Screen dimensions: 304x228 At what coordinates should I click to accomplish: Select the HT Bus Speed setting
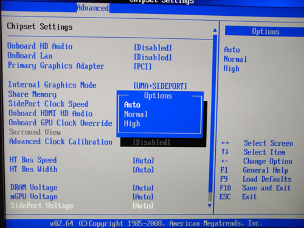click(x=33, y=160)
